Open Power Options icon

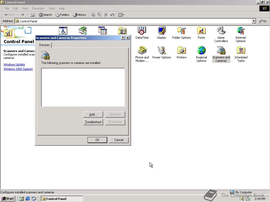(162, 52)
